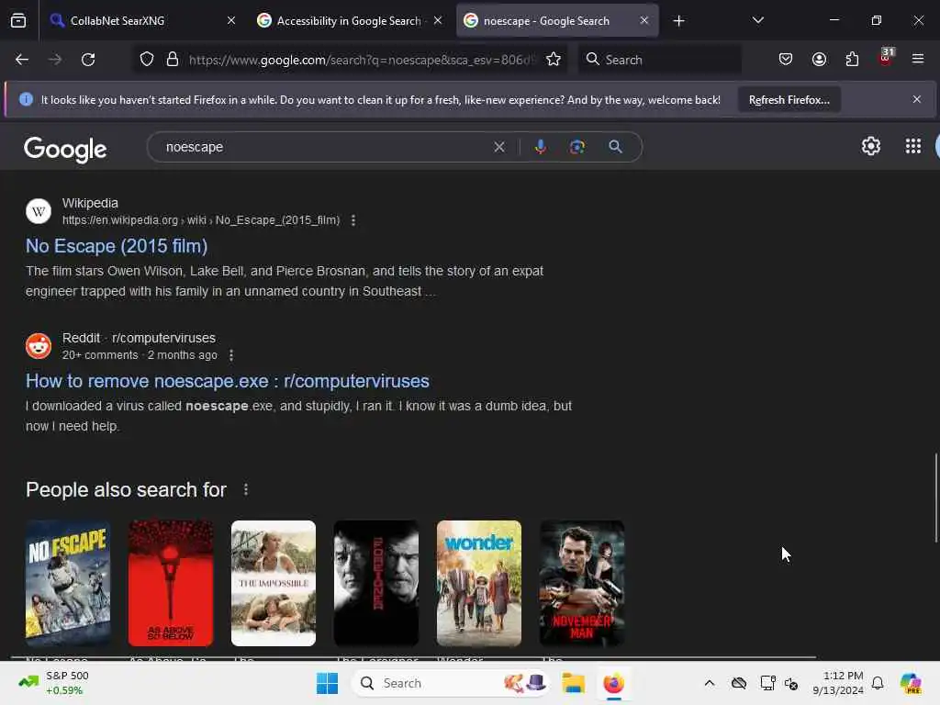Open more options for Reddit result
The width and height of the screenshot is (940, 705).
[231, 355]
